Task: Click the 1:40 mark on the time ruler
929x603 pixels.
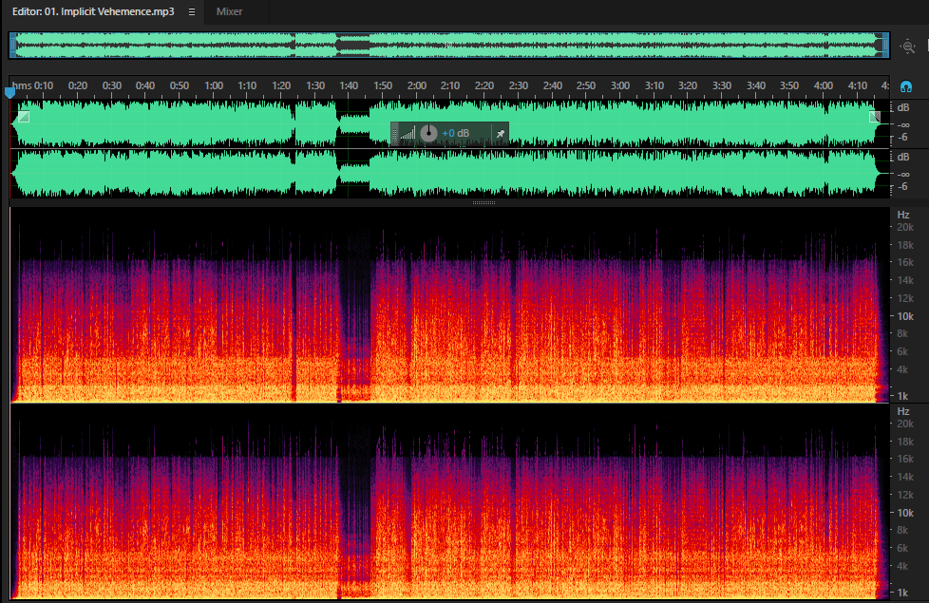Action: (x=349, y=85)
